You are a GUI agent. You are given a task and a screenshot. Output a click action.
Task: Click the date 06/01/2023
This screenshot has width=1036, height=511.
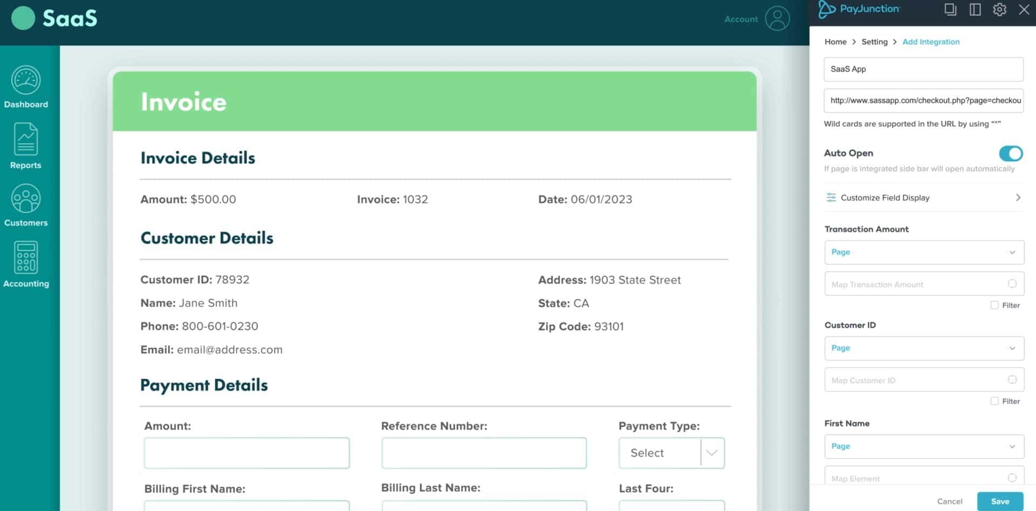601,199
